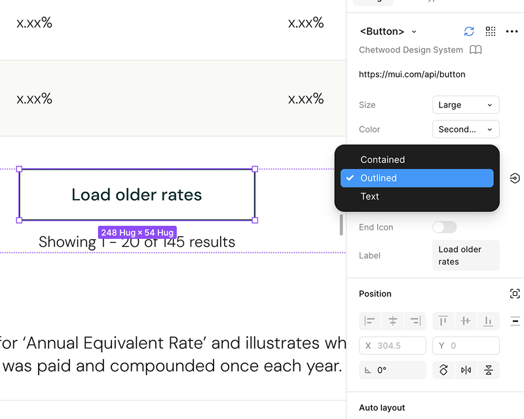Flip the selection vertically
Screen dimensions: 524x419
pyautogui.click(x=489, y=370)
